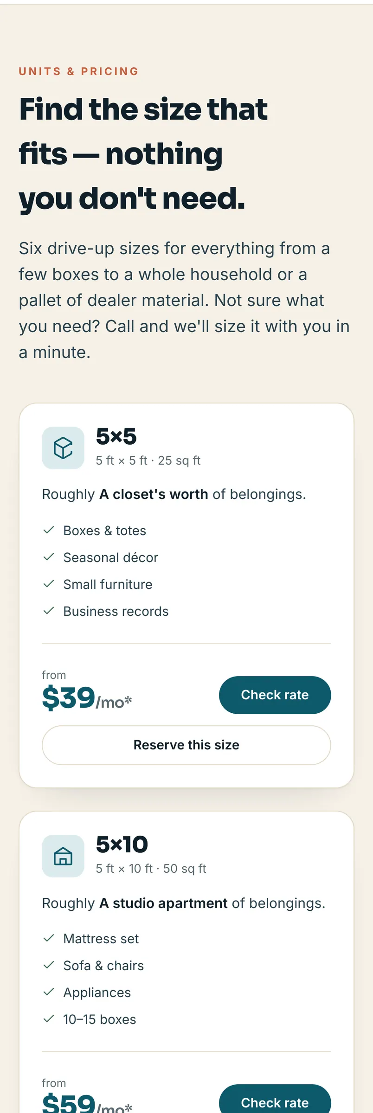The width and height of the screenshot is (373, 1113).
Task: Click the checkmark beside 10–15 boxes
Action: pos(49,1019)
